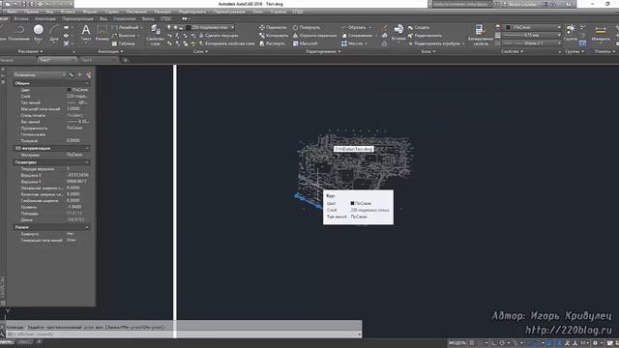Expand the Слои panel flyout
This screenshot has height=348, width=619.
(200, 51)
